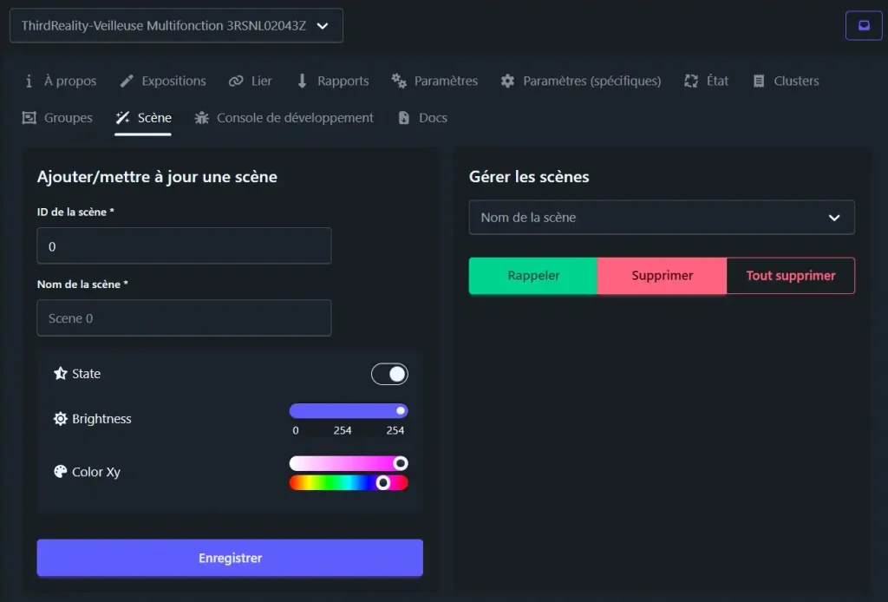The width and height of the screenshot is (888, 602).
Task: Click the list icon beside Clusters
Action: [758, 81]
